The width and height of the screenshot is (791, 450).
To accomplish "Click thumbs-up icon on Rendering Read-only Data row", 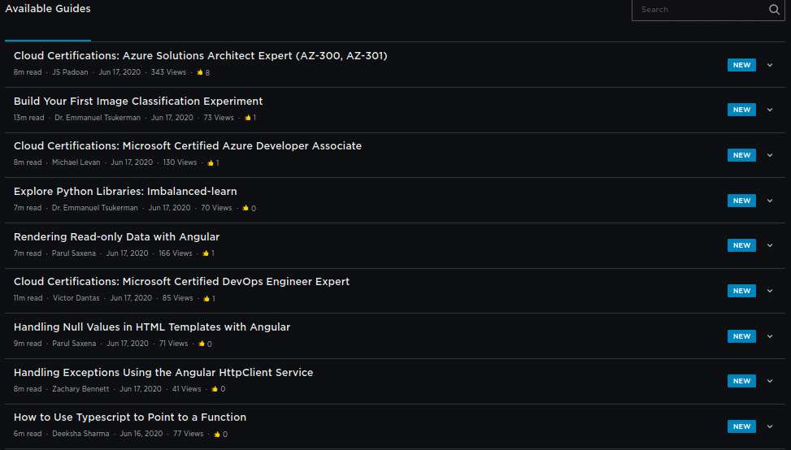I will click(x=206, y=253).
